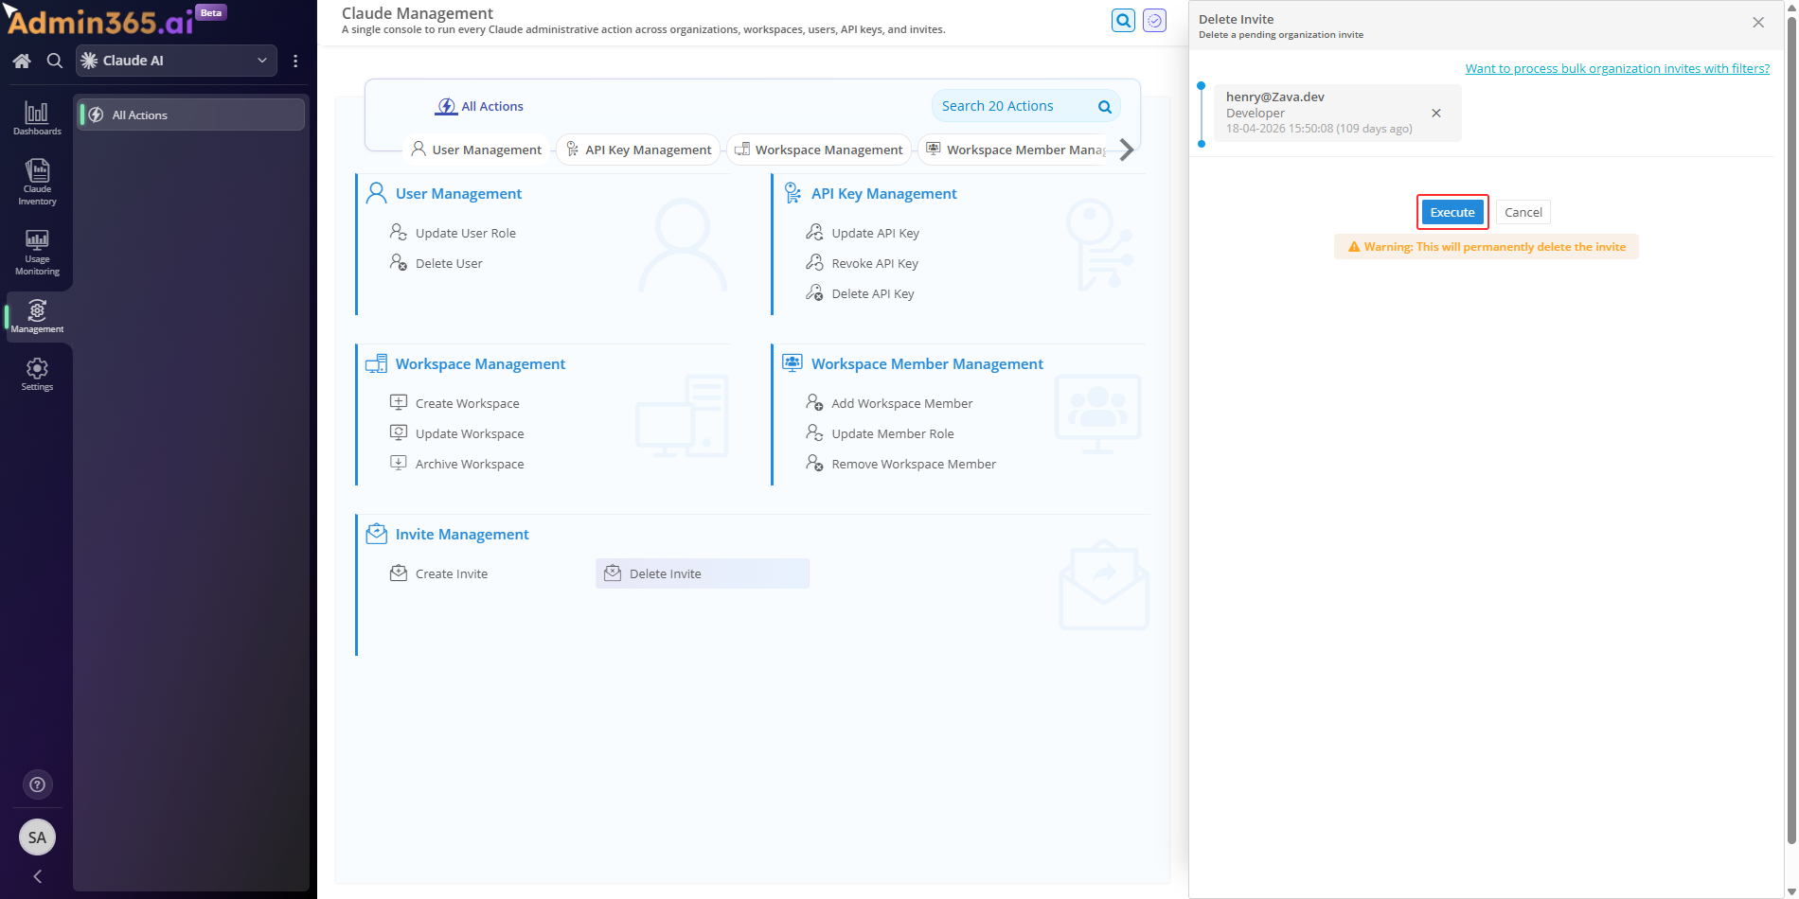Click the Workspace Member Management section heading
Screen dimensions: 1799x899
[927, 363]
